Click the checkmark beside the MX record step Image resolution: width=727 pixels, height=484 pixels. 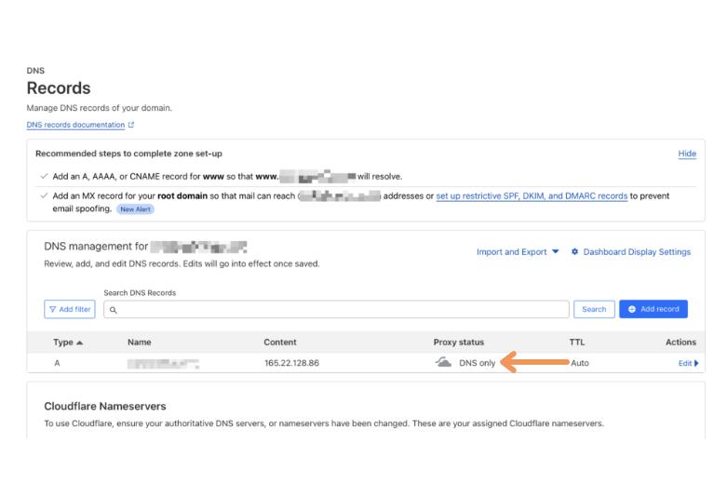(44, 196)
